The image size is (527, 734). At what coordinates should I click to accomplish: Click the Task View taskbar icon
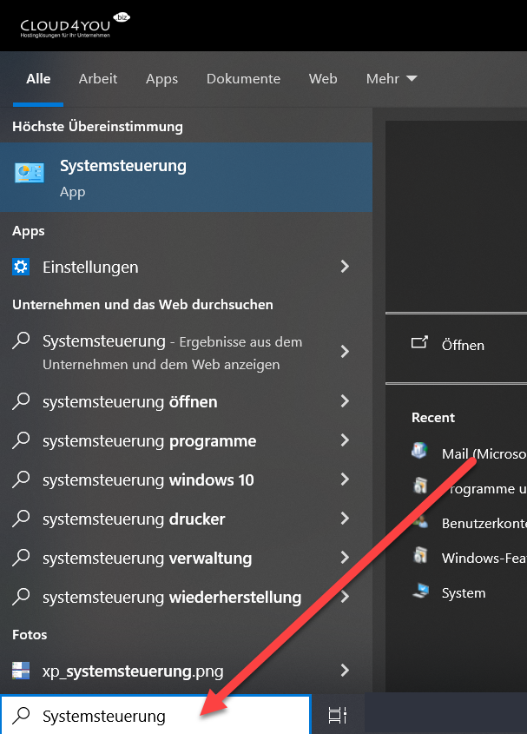[338, 715]
